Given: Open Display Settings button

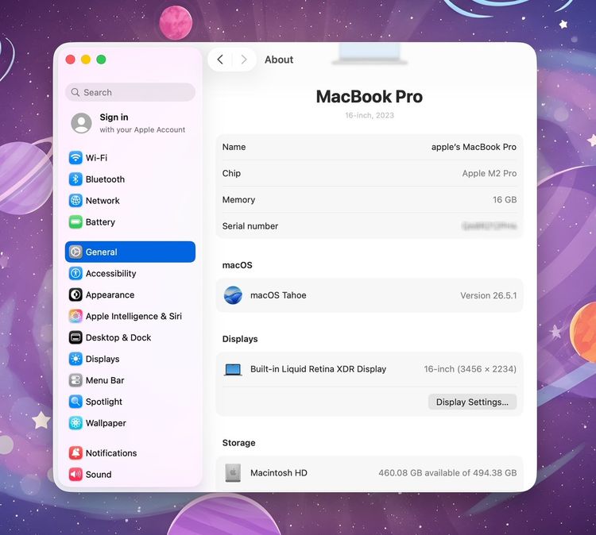Looking at the screenshot, I should pyautogui.click(x=472, y=402).
